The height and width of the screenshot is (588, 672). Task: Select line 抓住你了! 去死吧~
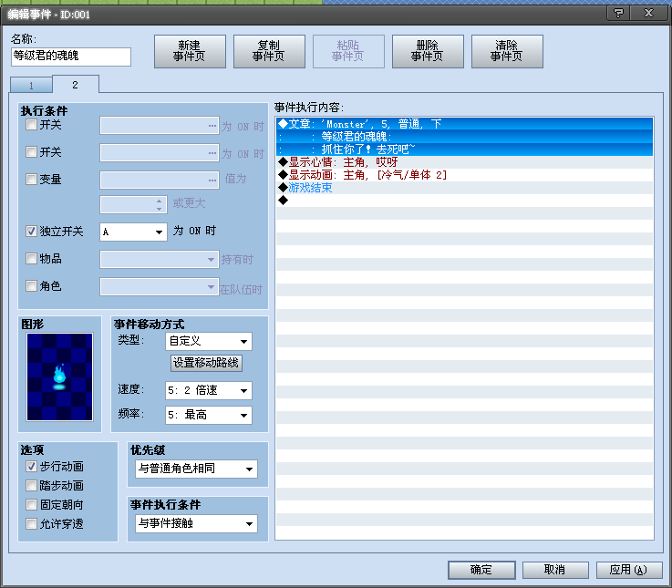[x=465, y=150]
